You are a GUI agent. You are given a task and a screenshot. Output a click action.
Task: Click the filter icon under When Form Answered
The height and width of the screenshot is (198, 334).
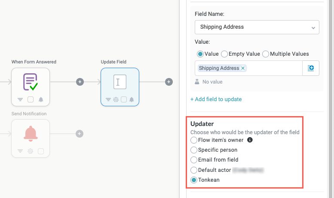coord(20,99)
